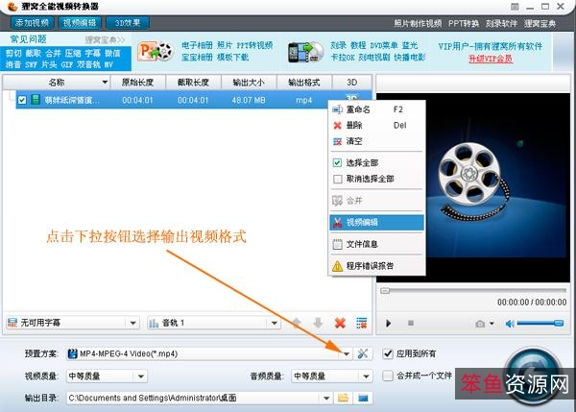
Task: Click the green video file icon in list row
Action: point(36,100)
